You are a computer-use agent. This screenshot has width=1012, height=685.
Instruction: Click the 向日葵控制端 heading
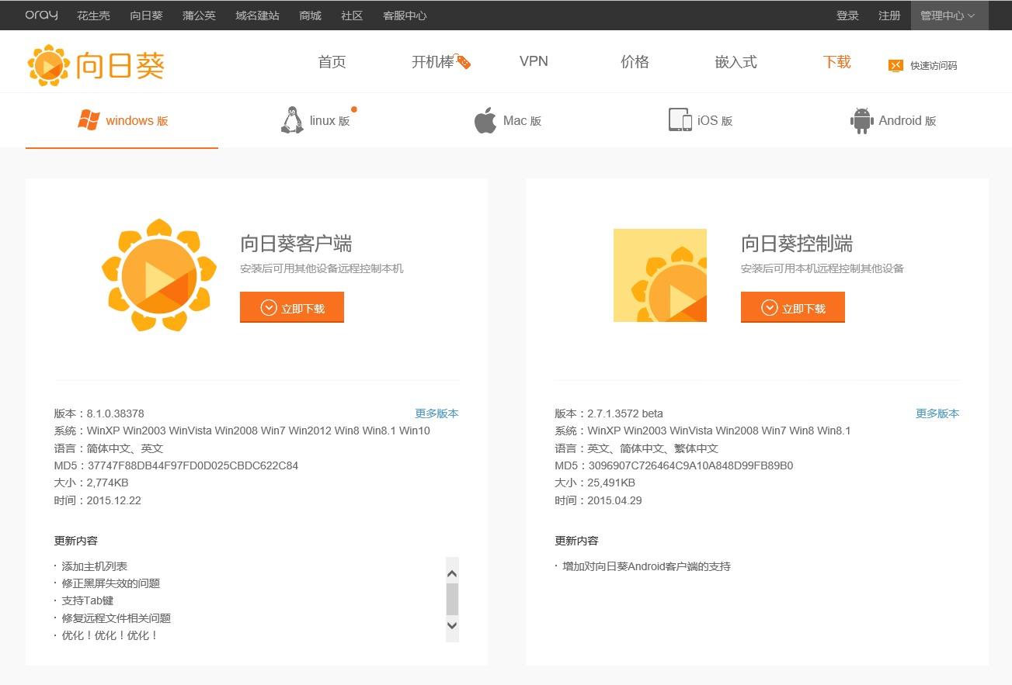[797, 244]
